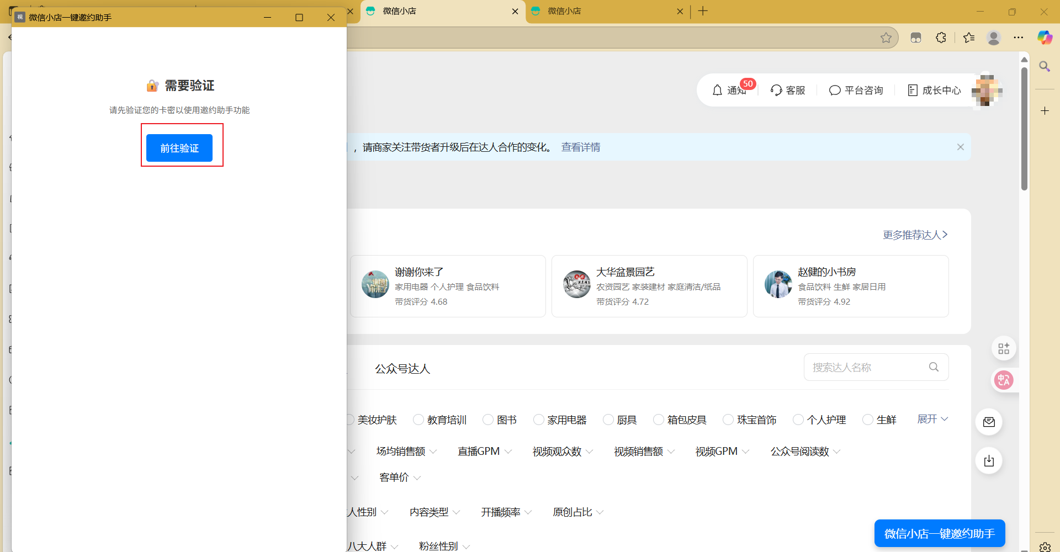Dismiss the blue notice banner
This screenshot has height=552, width=1060.
(x=961, y=147)
